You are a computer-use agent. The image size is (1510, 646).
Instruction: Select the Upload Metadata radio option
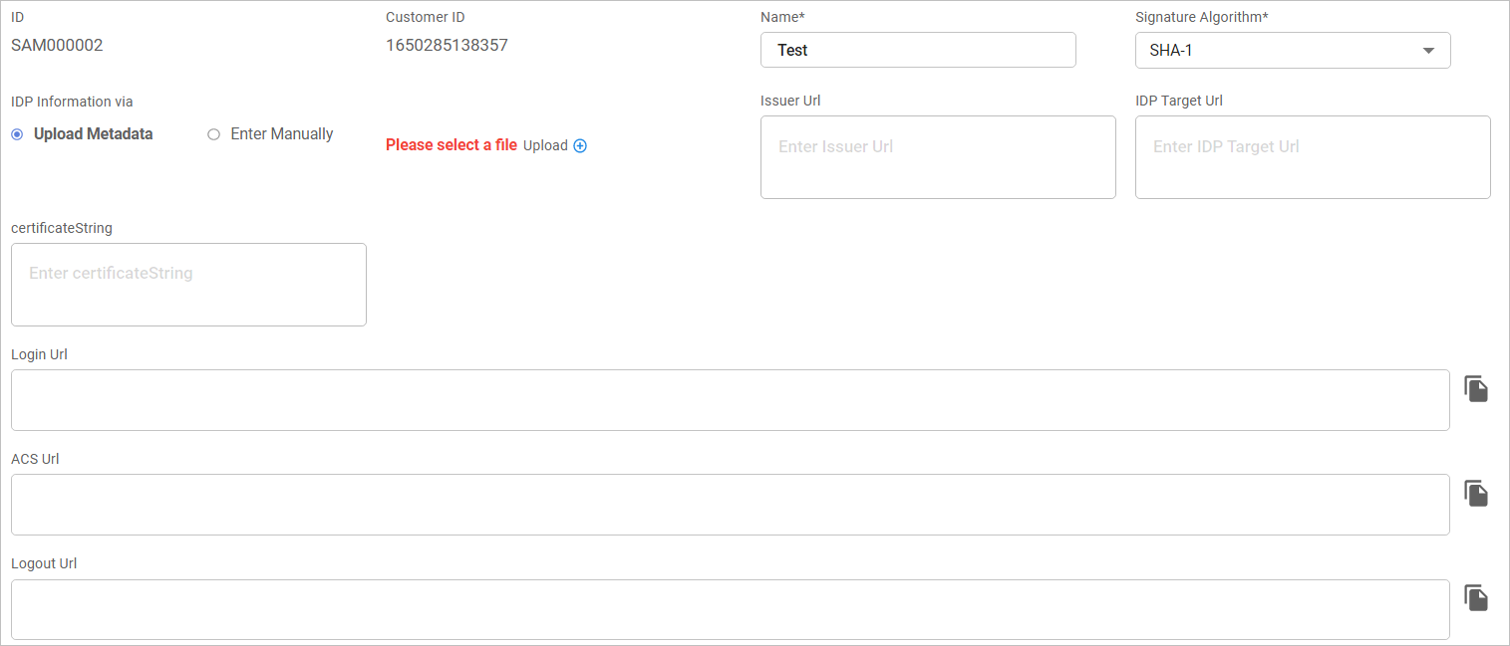click(17, 134)
